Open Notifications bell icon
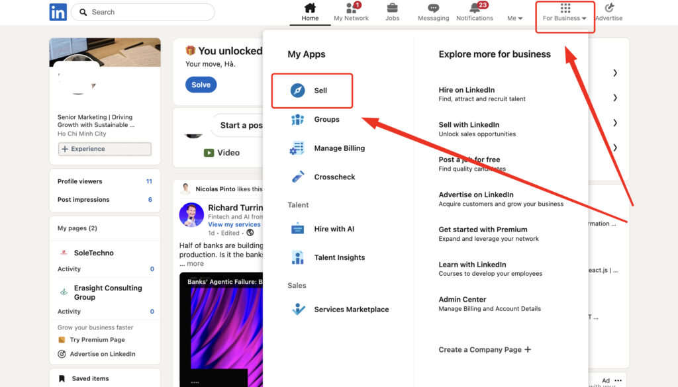Viewport: 678px width, 387px height. coord(475,8)
